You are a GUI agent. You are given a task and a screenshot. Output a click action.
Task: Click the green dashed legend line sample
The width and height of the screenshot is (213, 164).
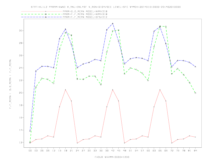pyautogui.click(x=42, y=14)
